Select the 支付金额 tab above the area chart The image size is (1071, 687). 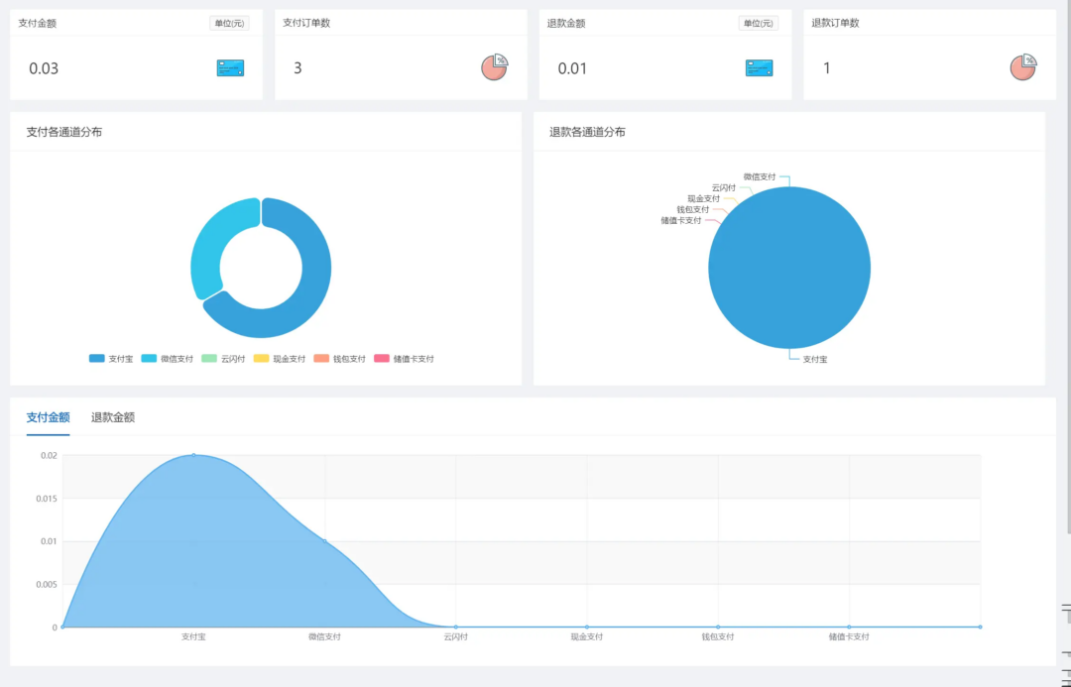point(48,417)
